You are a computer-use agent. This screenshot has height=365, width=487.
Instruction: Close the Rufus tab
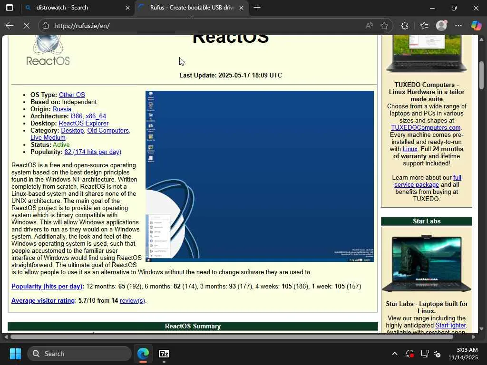tap(241, 8)
